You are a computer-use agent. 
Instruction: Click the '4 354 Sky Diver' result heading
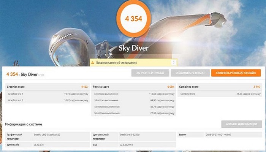tap(25, 74)
